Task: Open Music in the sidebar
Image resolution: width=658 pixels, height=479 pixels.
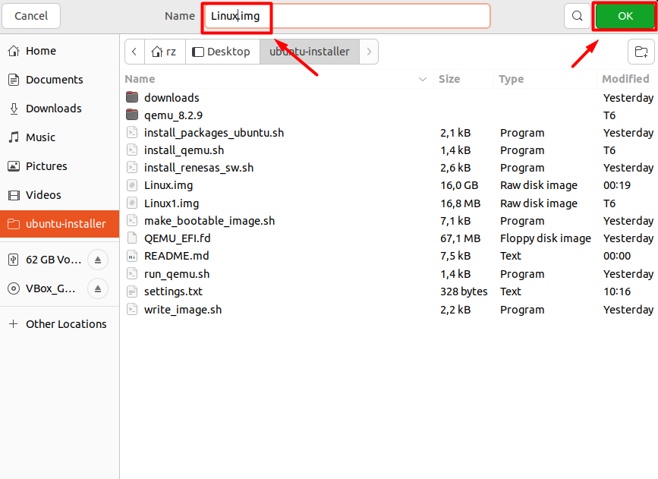Action: [40, 137]
